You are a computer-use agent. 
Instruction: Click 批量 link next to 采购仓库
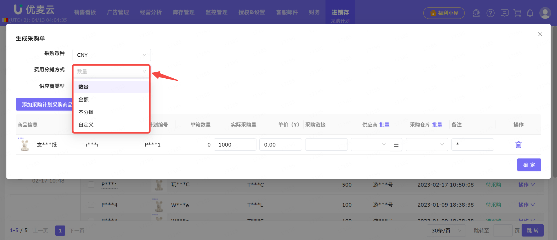point(437,124)
